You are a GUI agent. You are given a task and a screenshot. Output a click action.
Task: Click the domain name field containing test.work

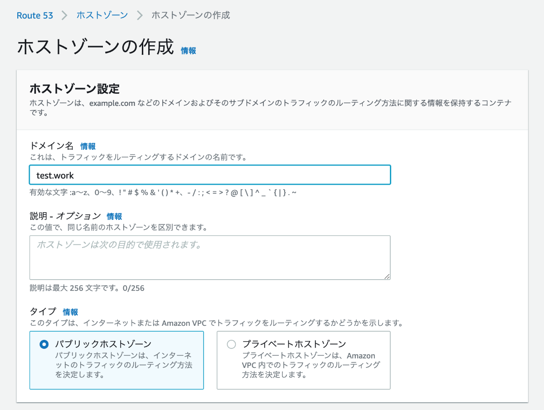coord(210,175)
